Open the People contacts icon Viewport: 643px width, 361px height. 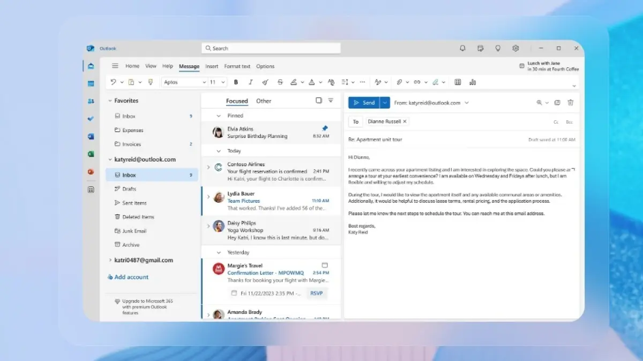91,101
